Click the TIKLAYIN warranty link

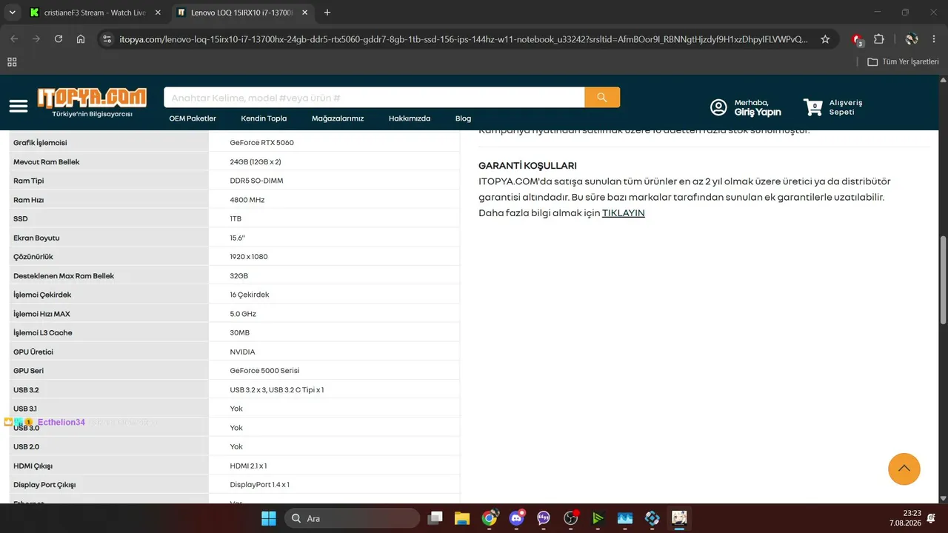tap(624, 213)
